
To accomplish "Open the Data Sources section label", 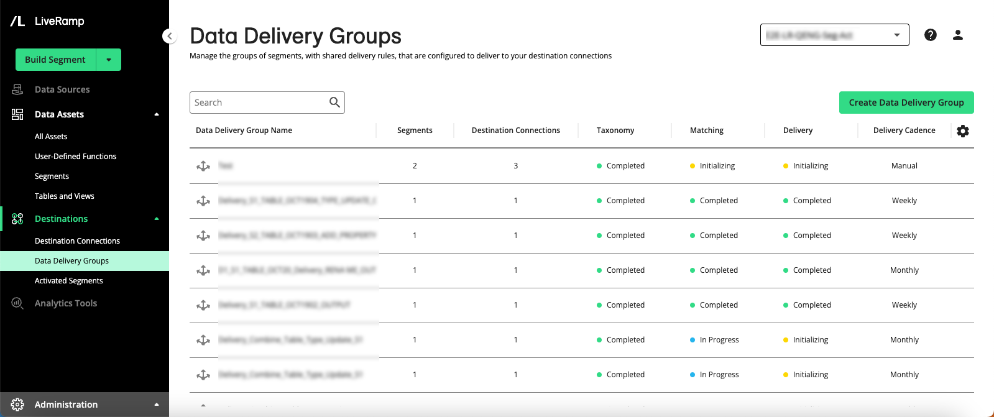I will click(62, 89).
